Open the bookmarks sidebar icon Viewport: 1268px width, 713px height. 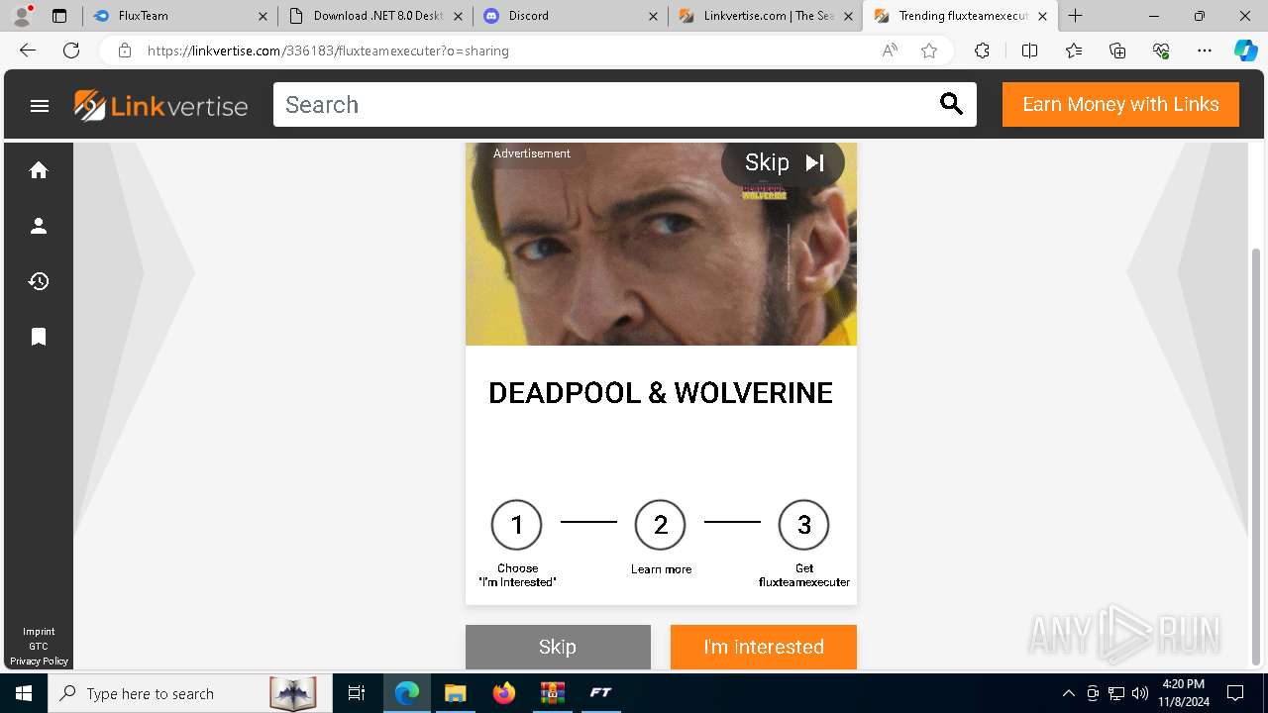tap(39, 337)
